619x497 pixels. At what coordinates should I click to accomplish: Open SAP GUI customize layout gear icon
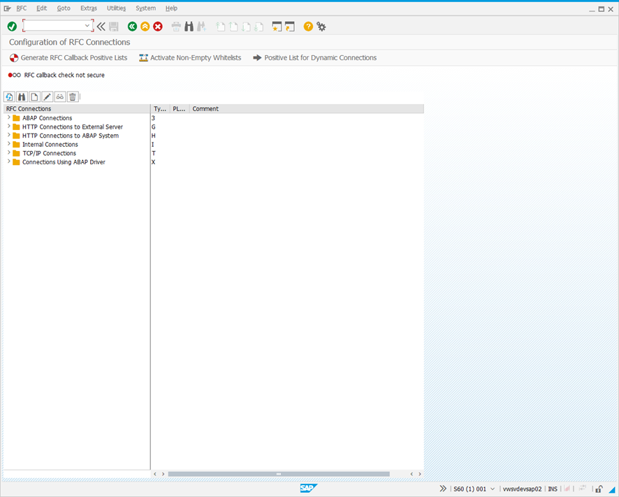[x=321, y=27]
